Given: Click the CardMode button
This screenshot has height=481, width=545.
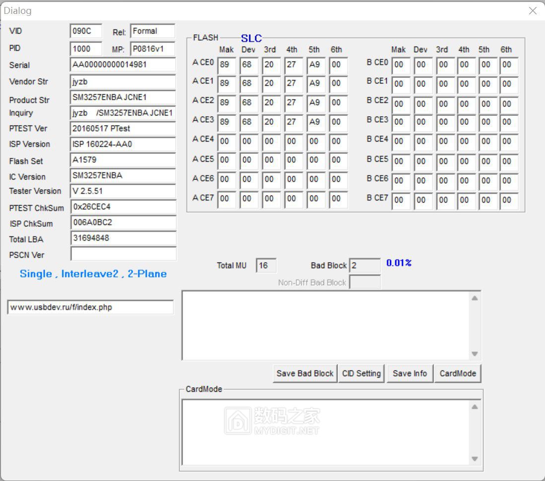Looking at the screenshot, I should [x=458, y=373].
